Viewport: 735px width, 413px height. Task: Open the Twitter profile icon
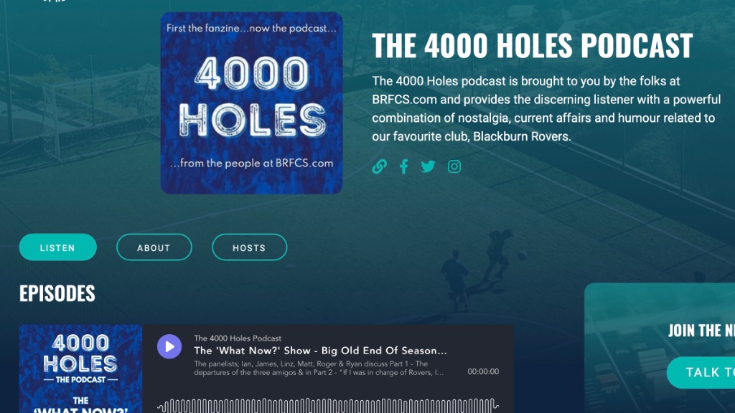pyautogui.click(x=429, y=166)
